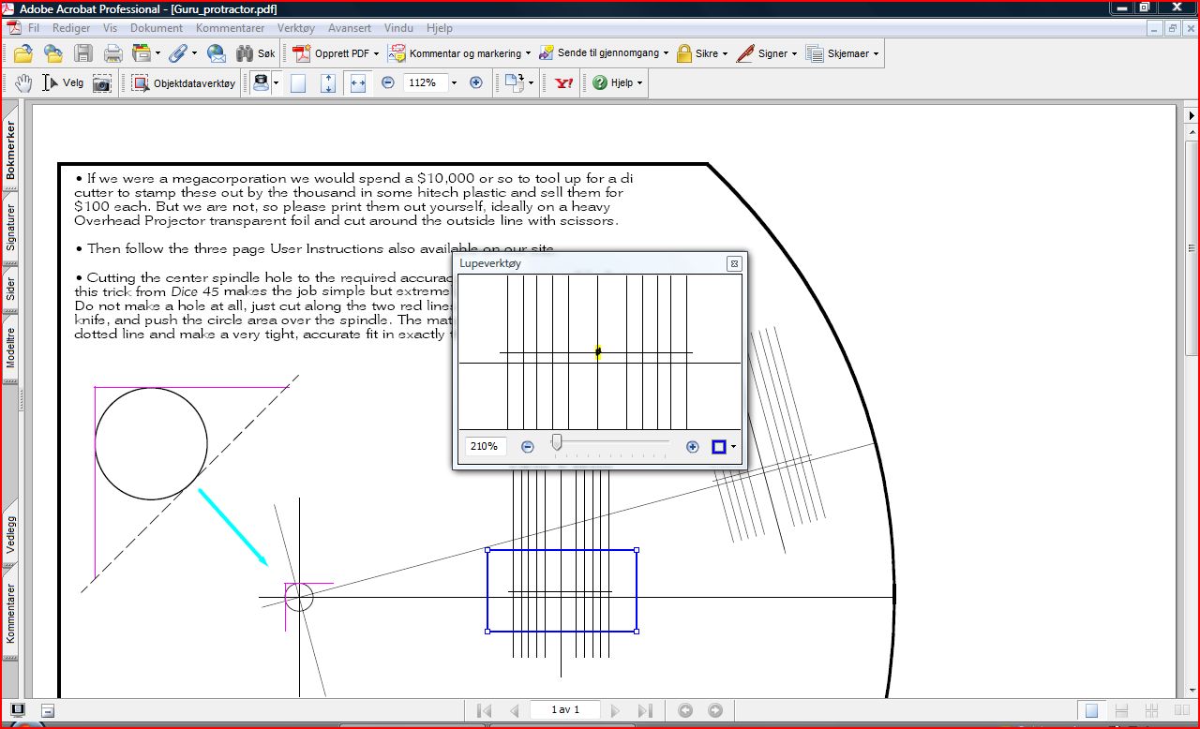Click the email envelope globe icon

pyautogui.click(x=217, y=53)
